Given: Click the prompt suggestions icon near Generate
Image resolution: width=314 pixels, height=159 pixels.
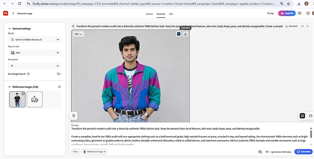Looking at the screenshot, I should click(260, 152).
